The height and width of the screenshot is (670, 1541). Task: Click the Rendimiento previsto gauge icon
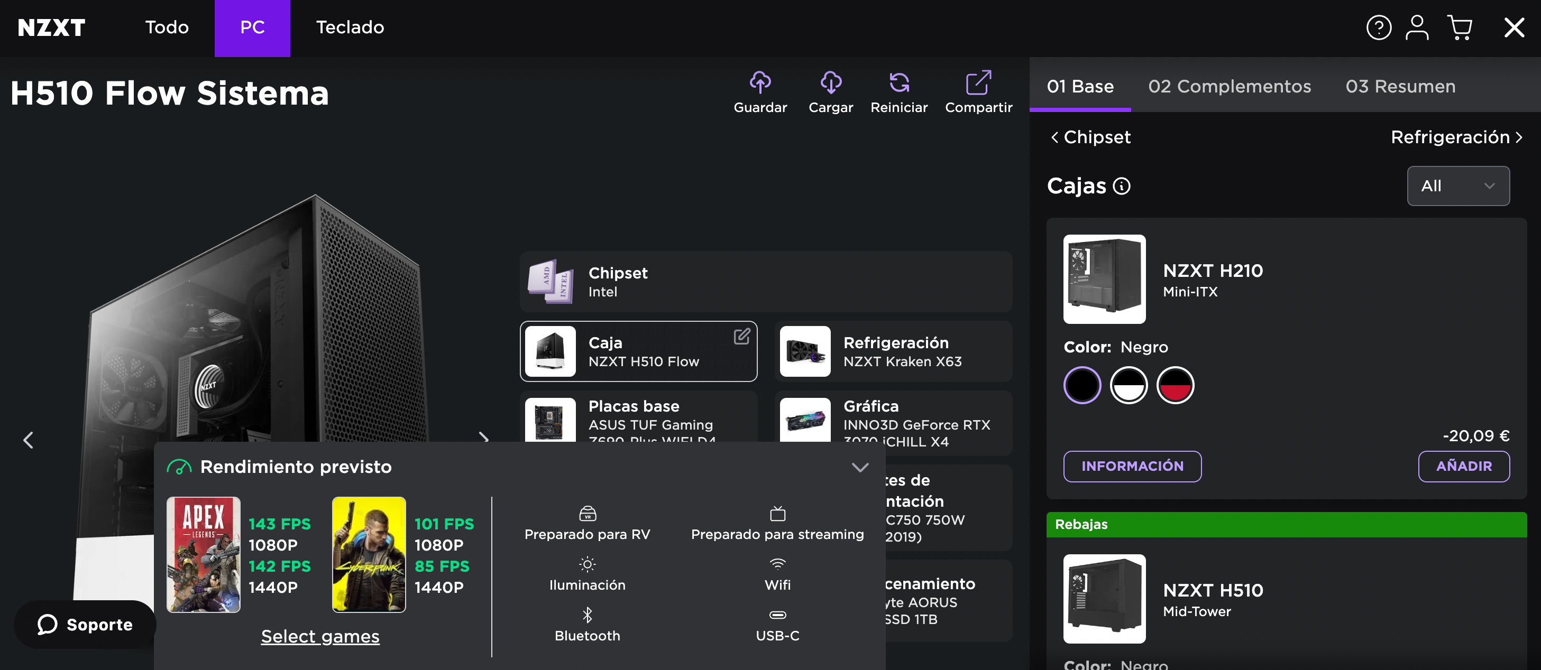pyautogui.click(x=179, y=467)
